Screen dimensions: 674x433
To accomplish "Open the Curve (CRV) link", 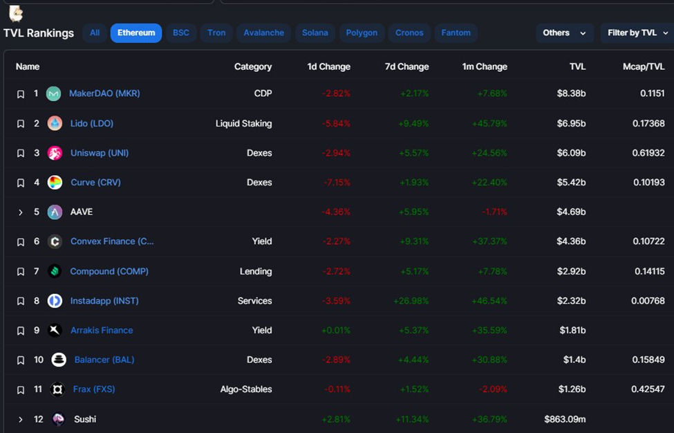I will (x=95, y=183).
